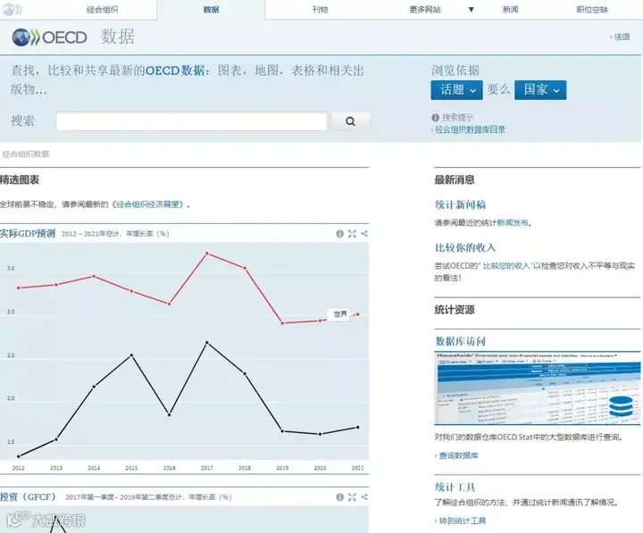643x533 pixels.
Task: Click in the 搜索 input field
Action: tap(191, 121)
